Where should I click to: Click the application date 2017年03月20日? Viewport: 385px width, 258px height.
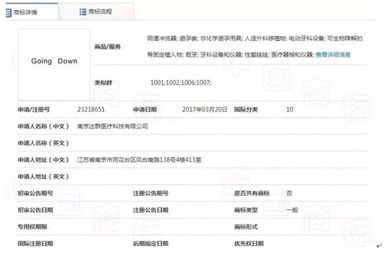tap(205, 110)
